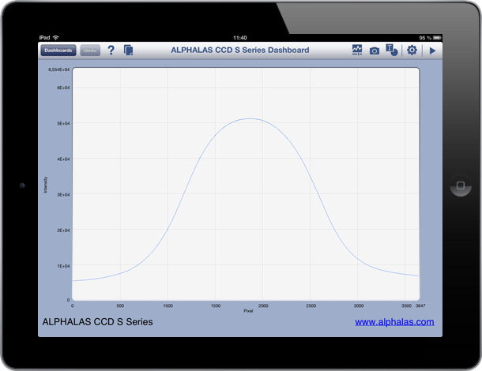The height and width of the screenshot is (371, 482).
Task: Open the www.alphalas.com link
Action: pos(394,322)
